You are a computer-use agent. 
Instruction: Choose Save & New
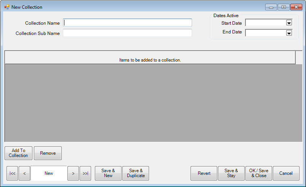[x=108, y=173]
